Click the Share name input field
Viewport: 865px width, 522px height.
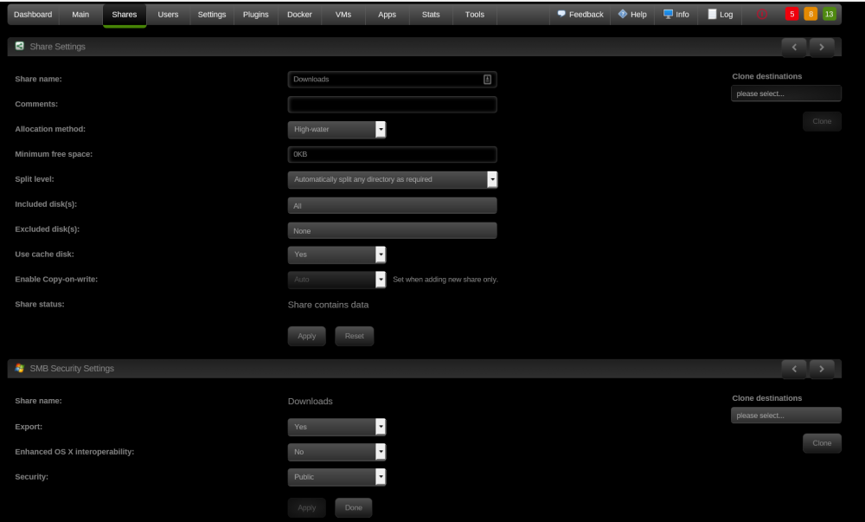pos(392,80)
